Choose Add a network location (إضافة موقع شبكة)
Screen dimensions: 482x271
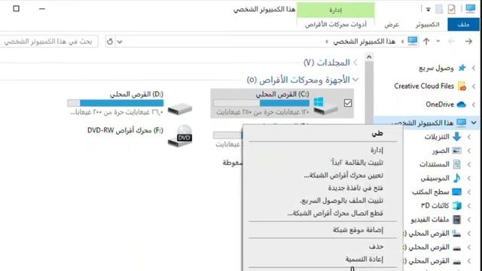(323, 230)
